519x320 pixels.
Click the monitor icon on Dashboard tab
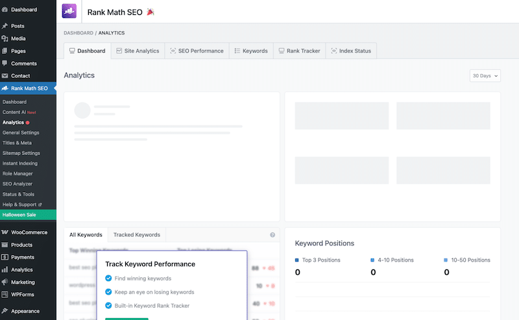click(72, 51)
